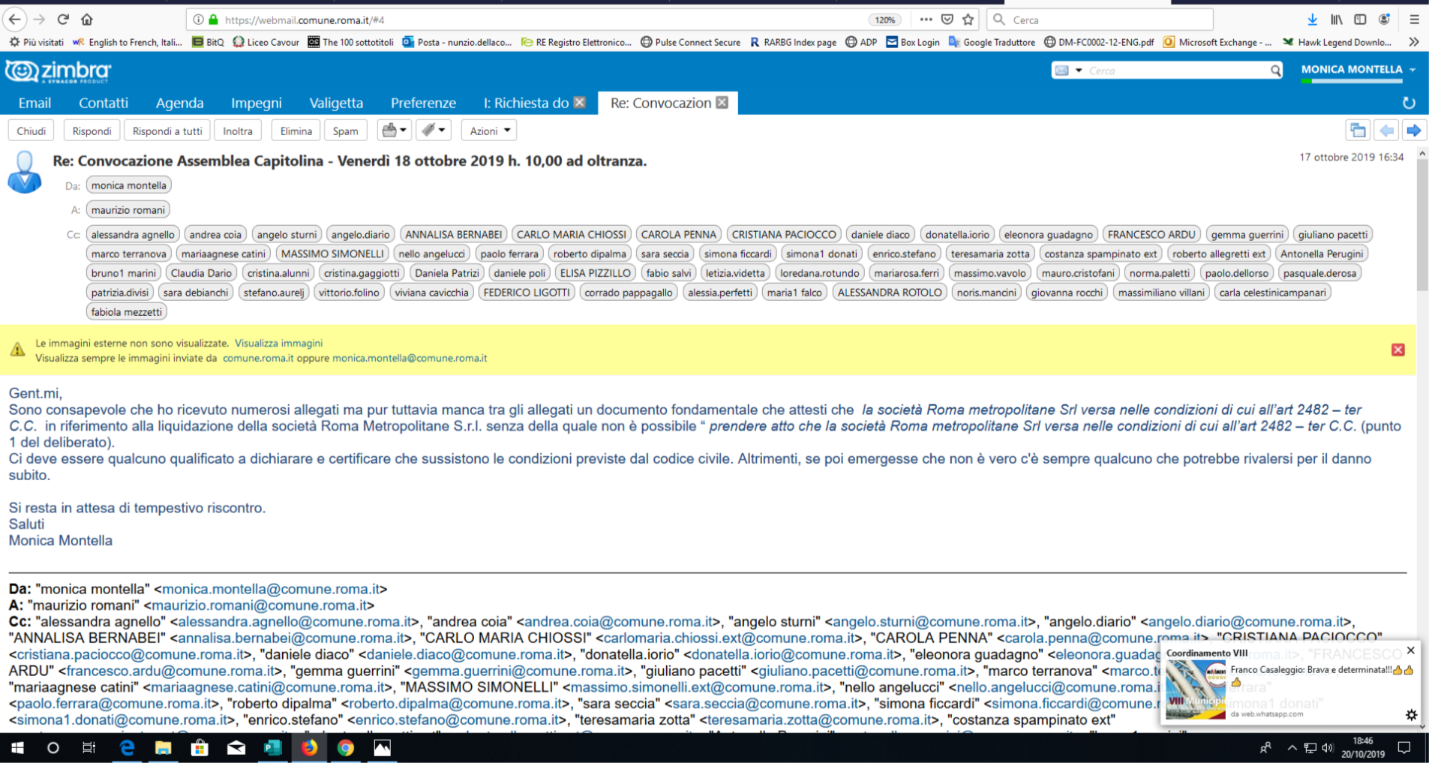Open the Impegni tab
1429x763 pixels.
click(x=257, y=103)
